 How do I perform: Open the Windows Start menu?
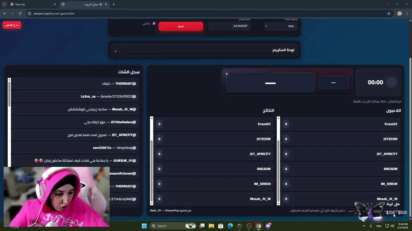pyautogui.click(x=144, y=226)
